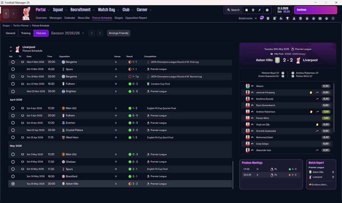Click the West Ham crest in 25 Apr fixture
342x203 pixels.
63,138
